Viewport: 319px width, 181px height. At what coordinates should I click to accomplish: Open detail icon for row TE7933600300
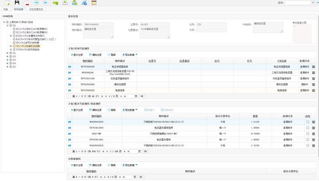tap(70, 67)
